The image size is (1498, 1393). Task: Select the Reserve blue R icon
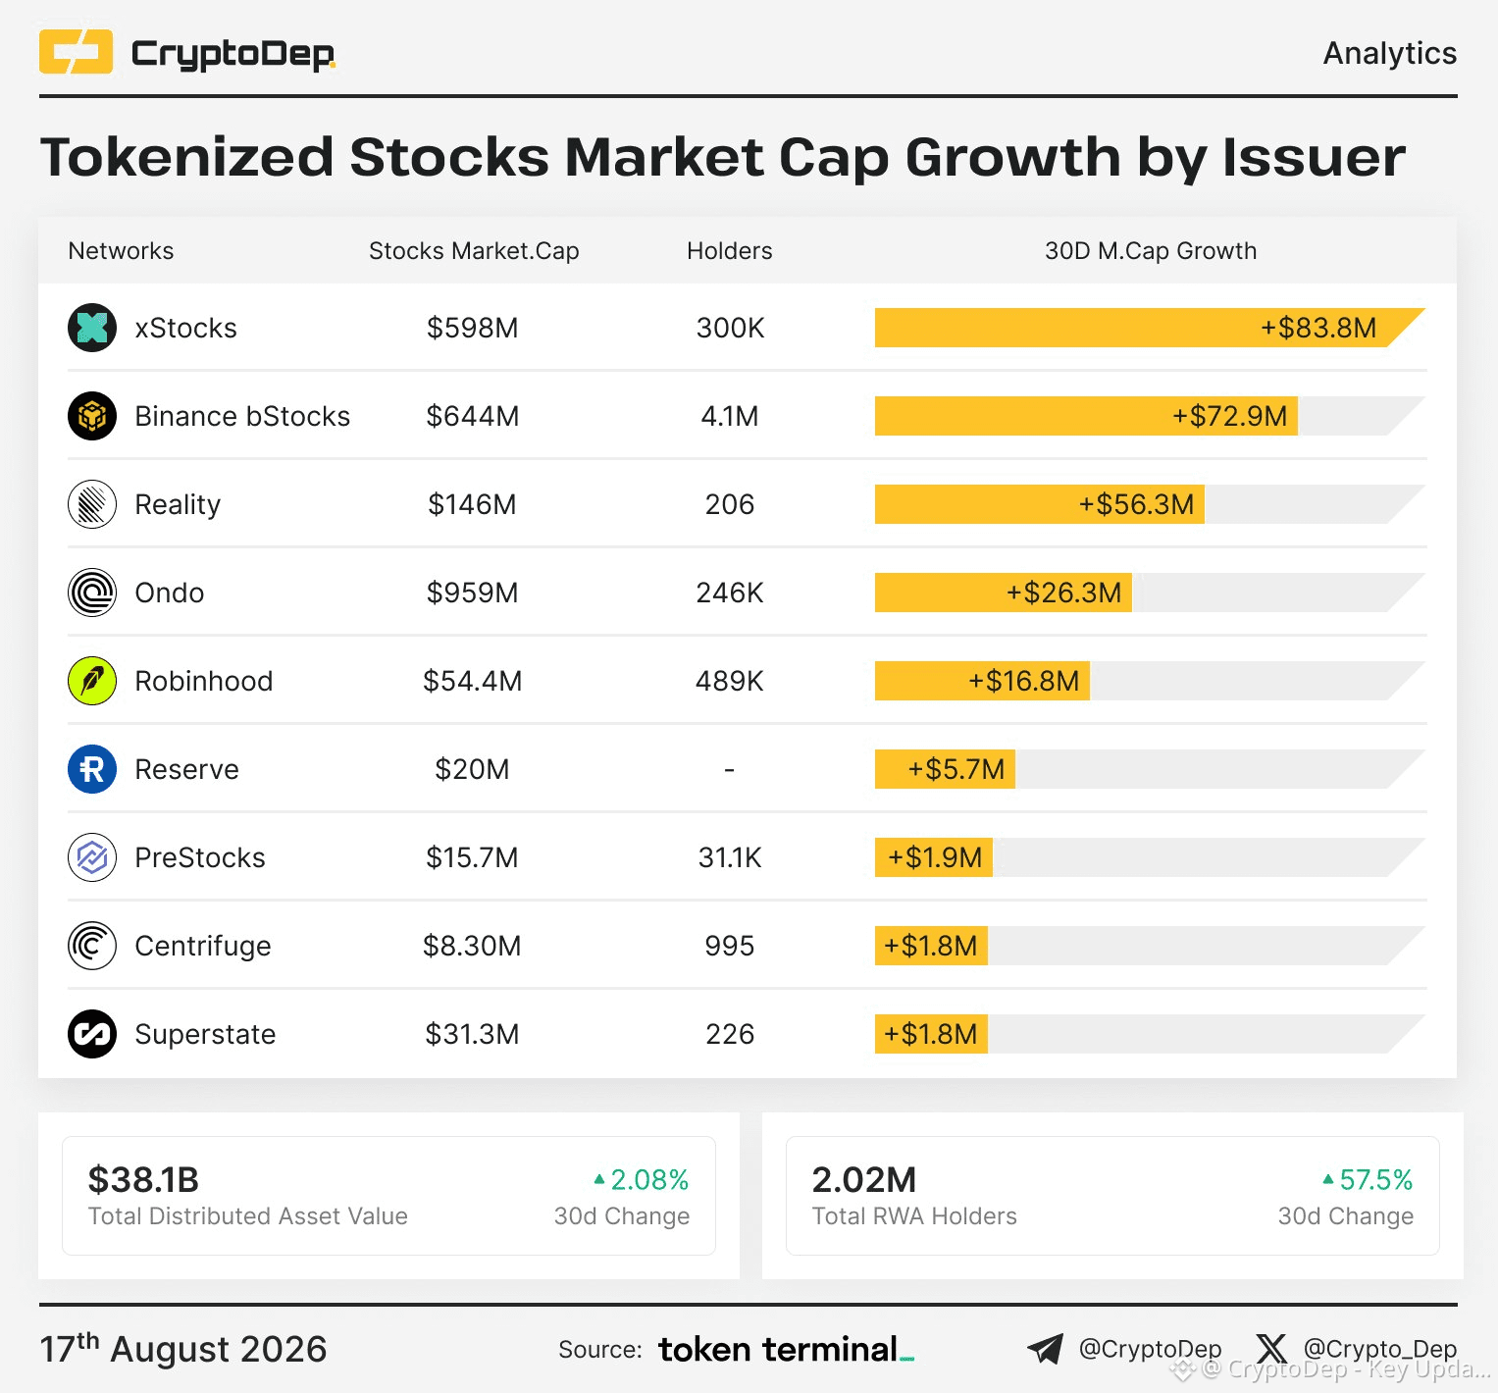tap(92, 769)
